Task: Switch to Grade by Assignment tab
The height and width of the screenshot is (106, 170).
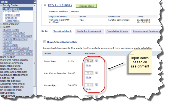Action: pyautogui.click(x=89, y=31)
